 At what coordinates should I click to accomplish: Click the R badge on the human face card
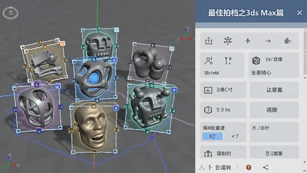116,108
